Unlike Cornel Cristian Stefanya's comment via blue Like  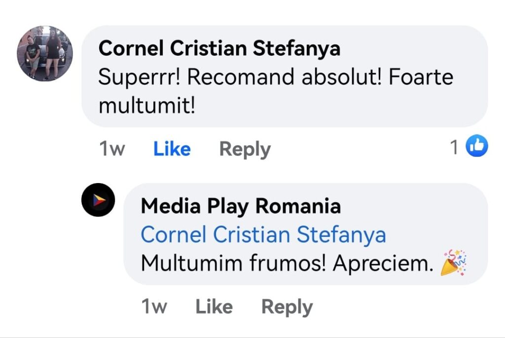click(x=172, y=149)
